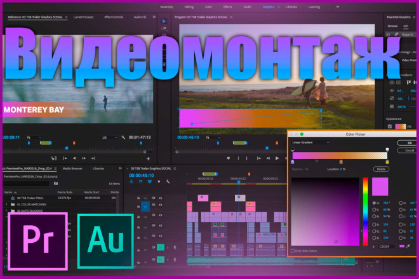Select the HSB Hue radio button
This screenshot has width=419, height=279.
coord(374,203)
